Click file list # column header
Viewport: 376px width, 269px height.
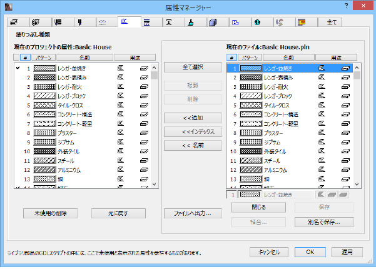tap(231, 58)
